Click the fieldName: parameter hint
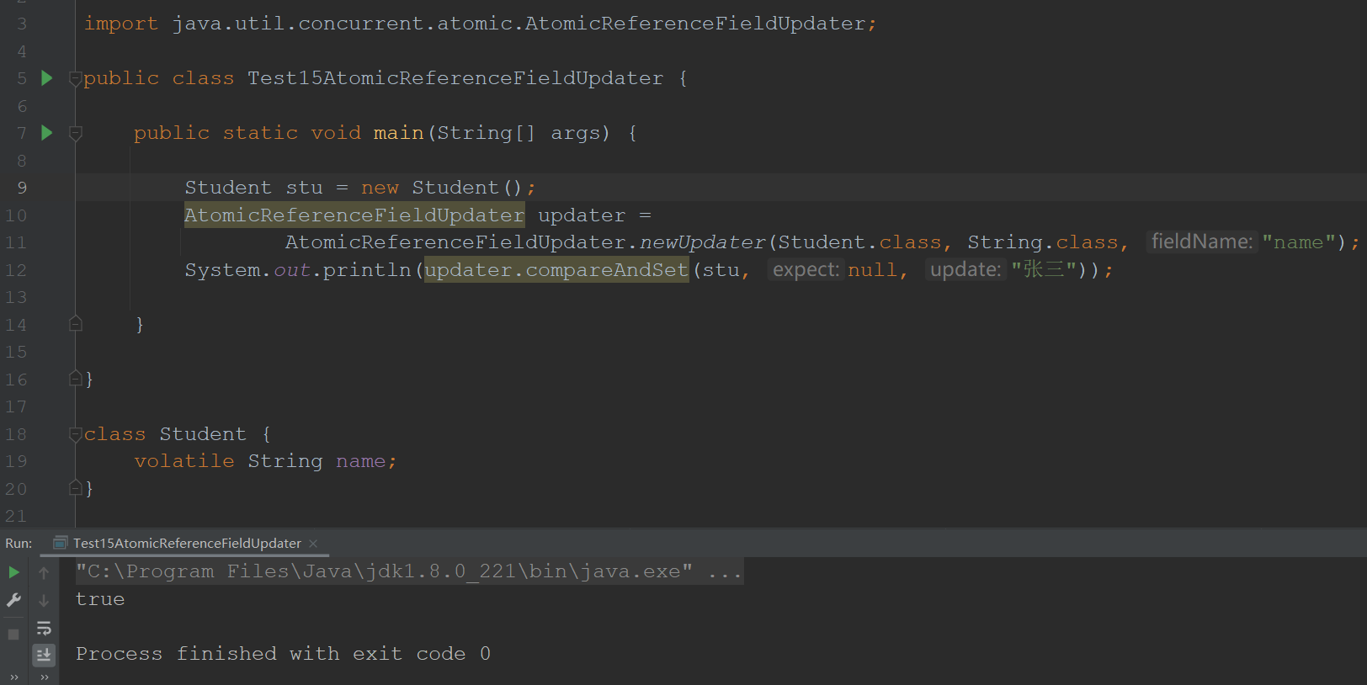 [1202, 242]
